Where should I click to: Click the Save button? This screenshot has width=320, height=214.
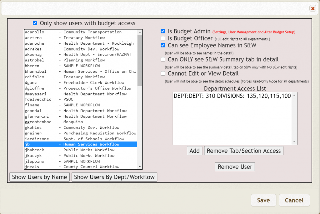(x=263, y=200)
